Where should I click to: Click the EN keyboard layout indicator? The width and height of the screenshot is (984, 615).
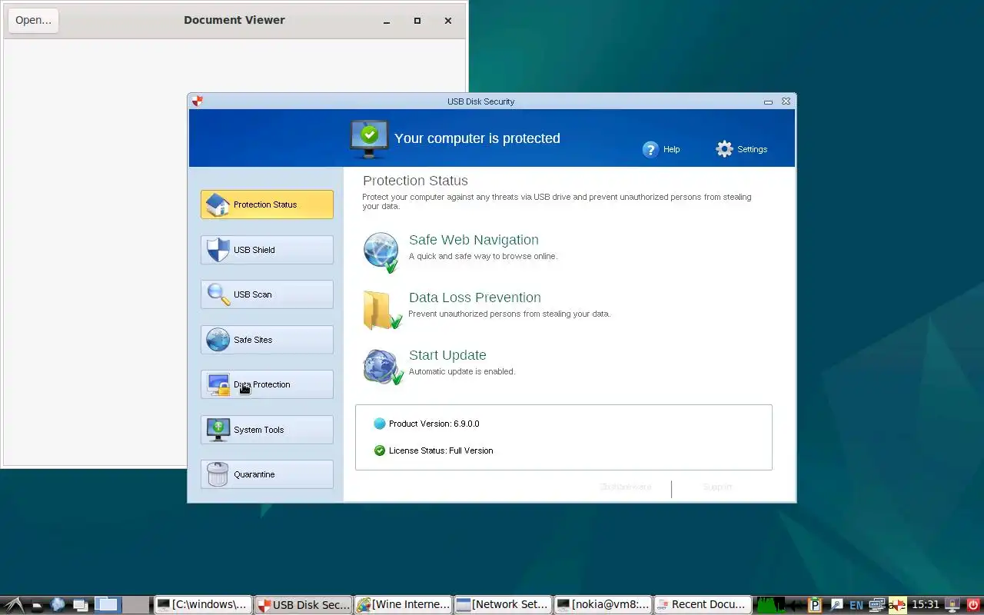coord(856,605)
